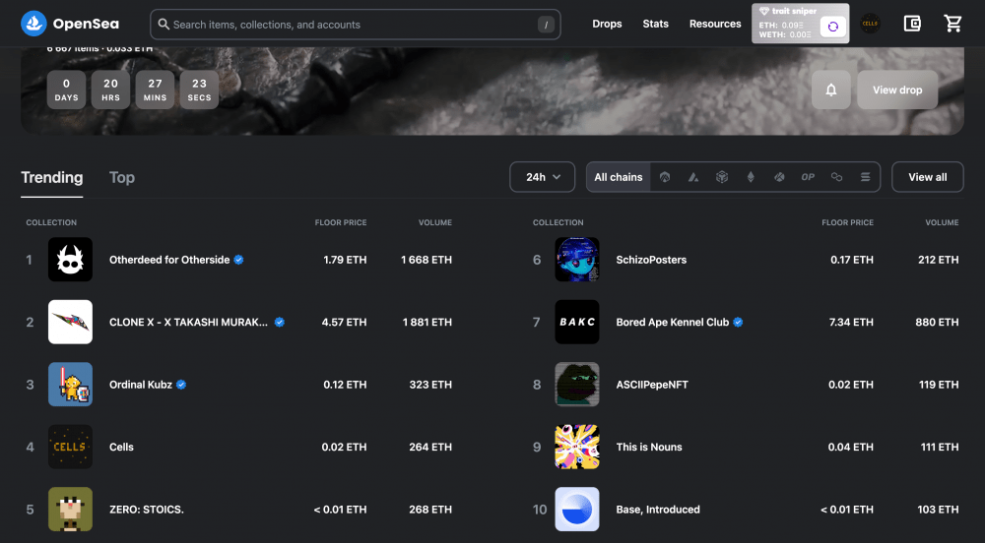Click the View all button
Viewport: 985px width, 543px height.
point(927,177)
